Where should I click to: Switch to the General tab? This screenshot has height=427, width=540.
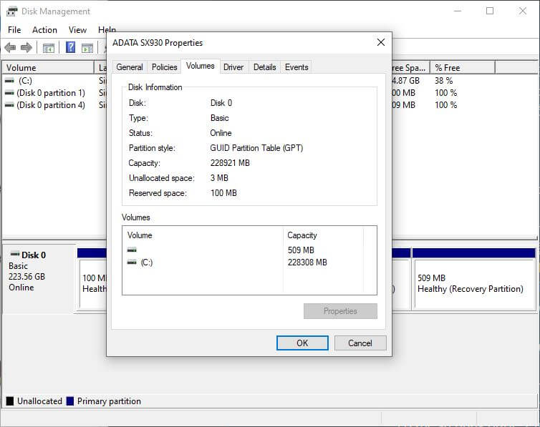click(130, 67)
